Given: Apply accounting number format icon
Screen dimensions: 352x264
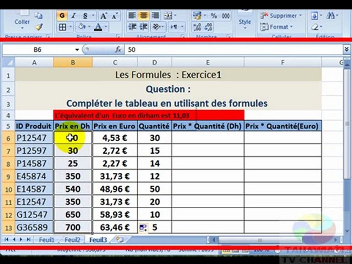Looking at the screenshot, I should tap(197, 16).
